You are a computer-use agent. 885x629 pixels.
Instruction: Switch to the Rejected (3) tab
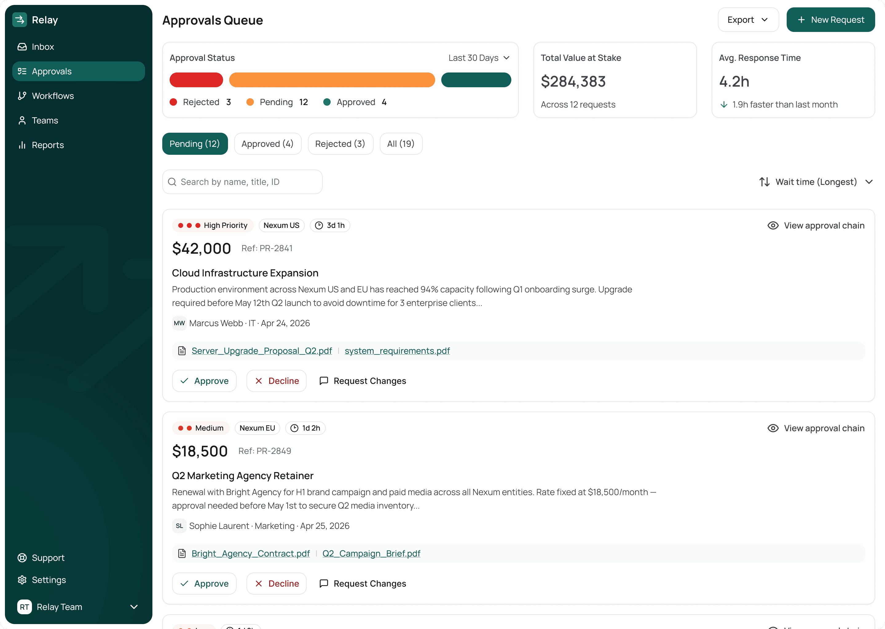point(340,144)
